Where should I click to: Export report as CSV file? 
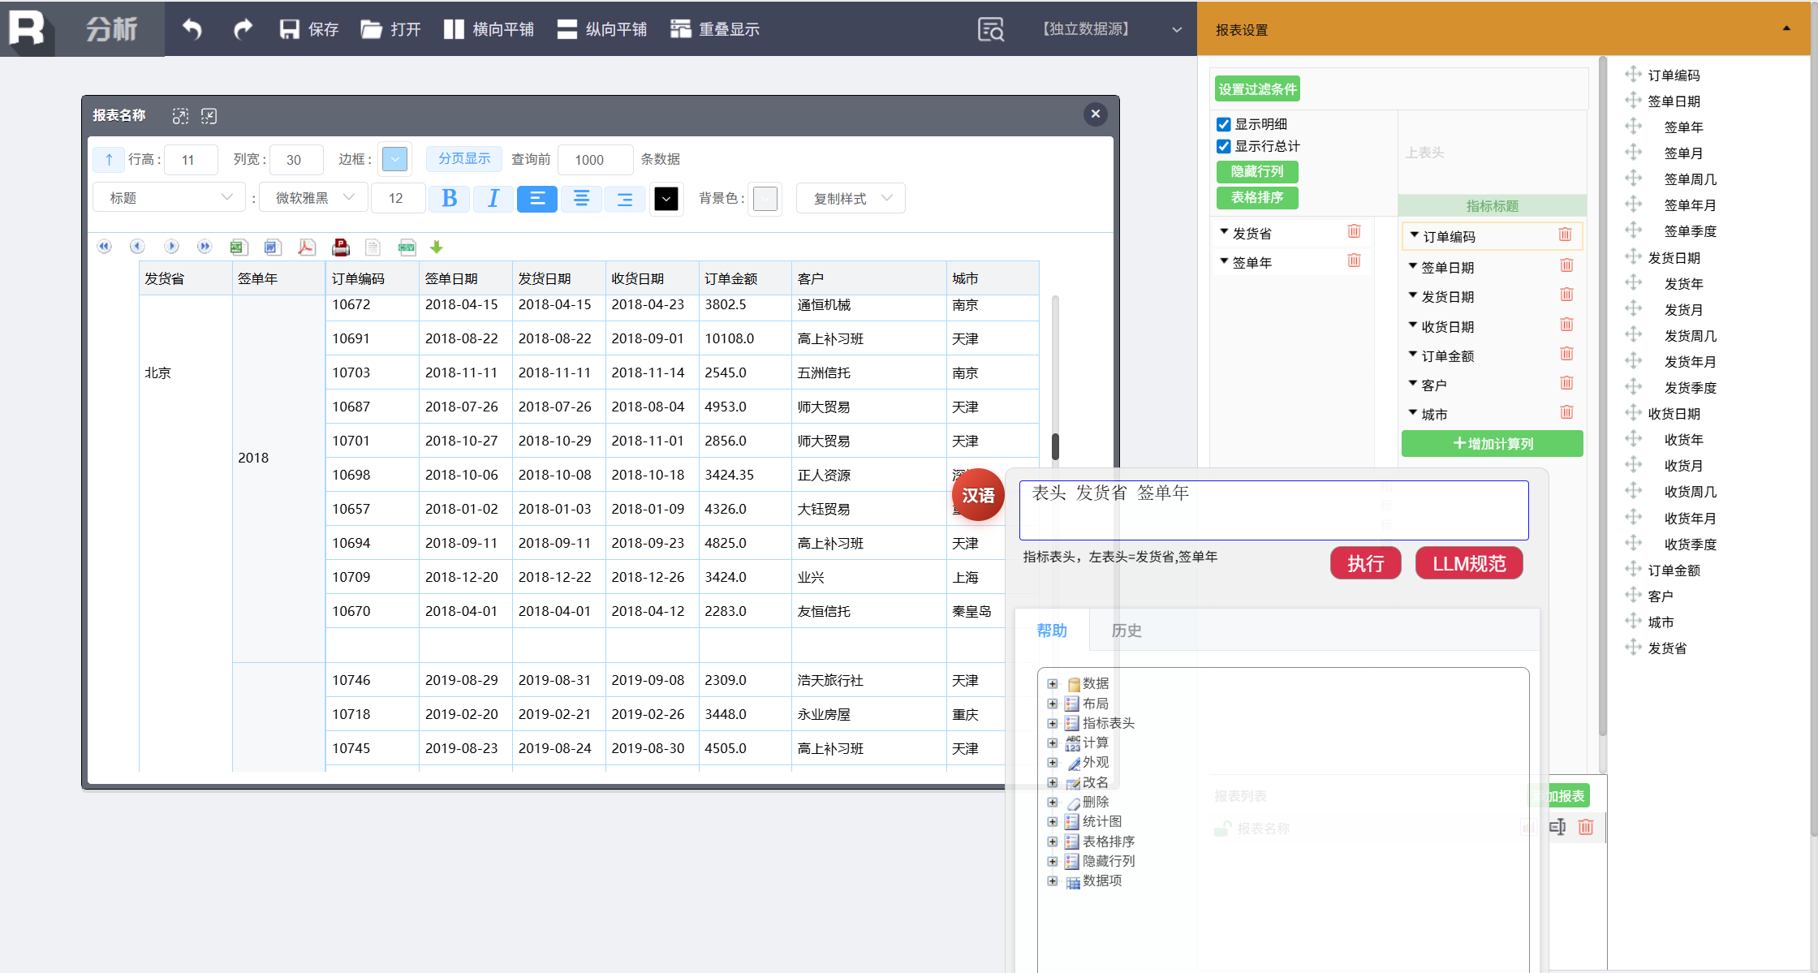point(407,247)
